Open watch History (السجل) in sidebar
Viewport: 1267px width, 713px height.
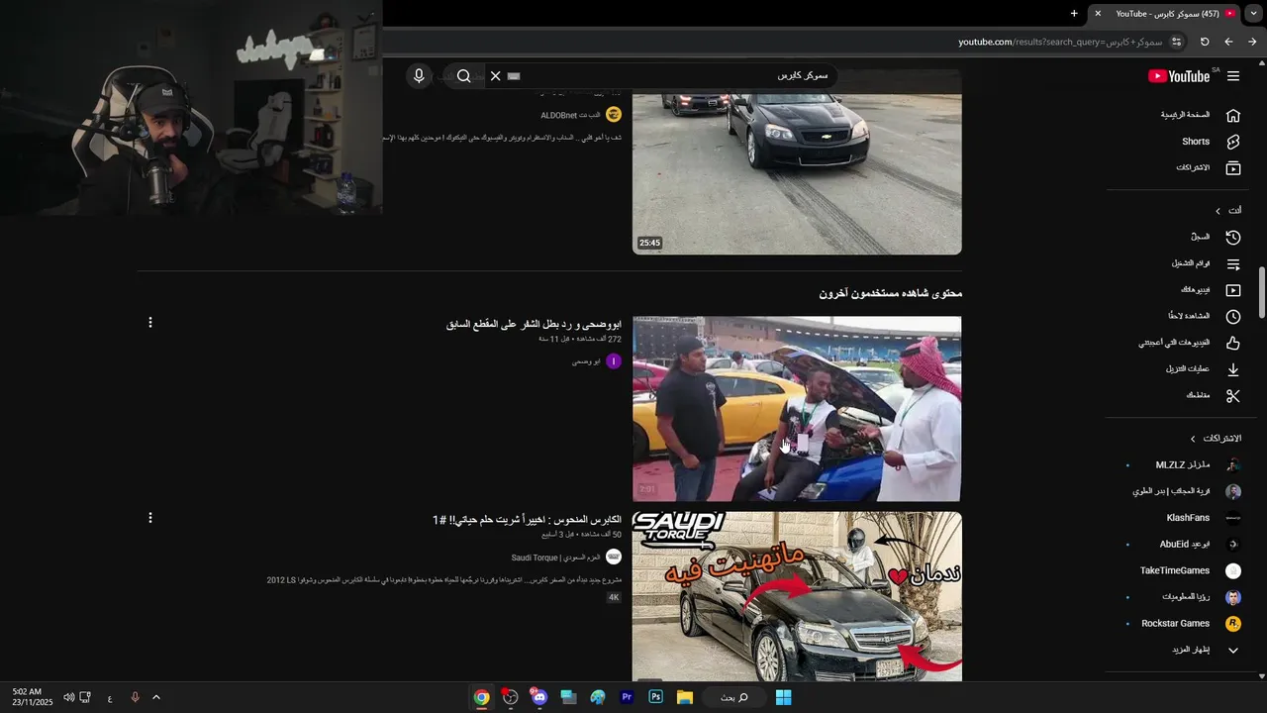click(1216, 238)
